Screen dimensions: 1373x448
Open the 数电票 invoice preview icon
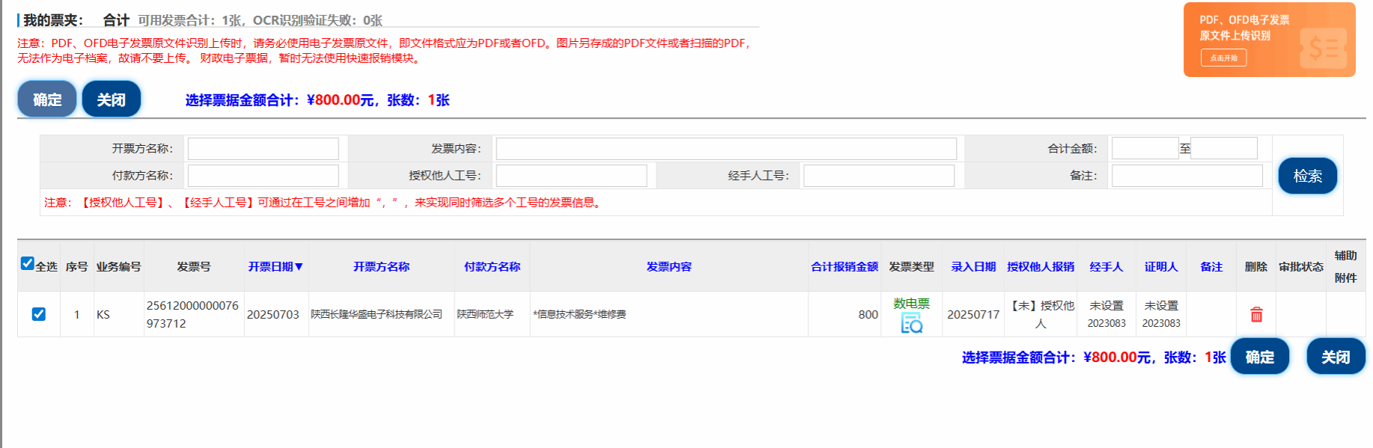[911, 324]
